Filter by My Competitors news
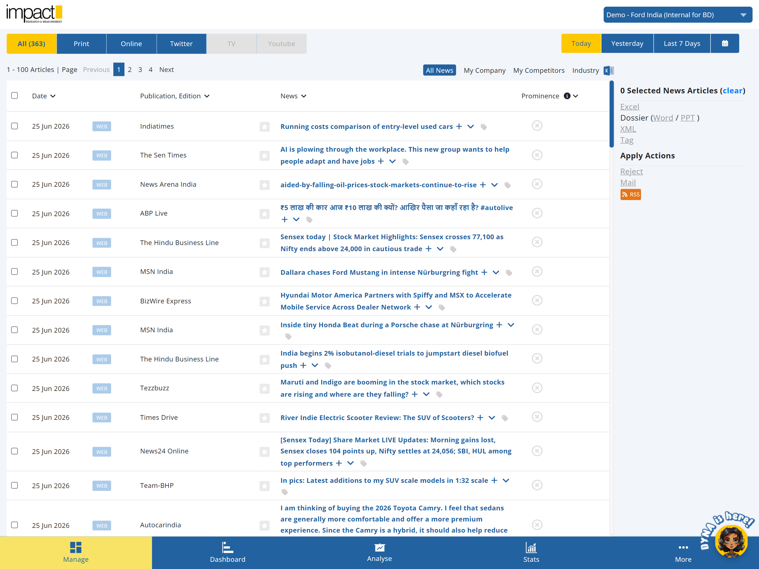The height and width of the screenshot is (569, 759). pos(539,70)
